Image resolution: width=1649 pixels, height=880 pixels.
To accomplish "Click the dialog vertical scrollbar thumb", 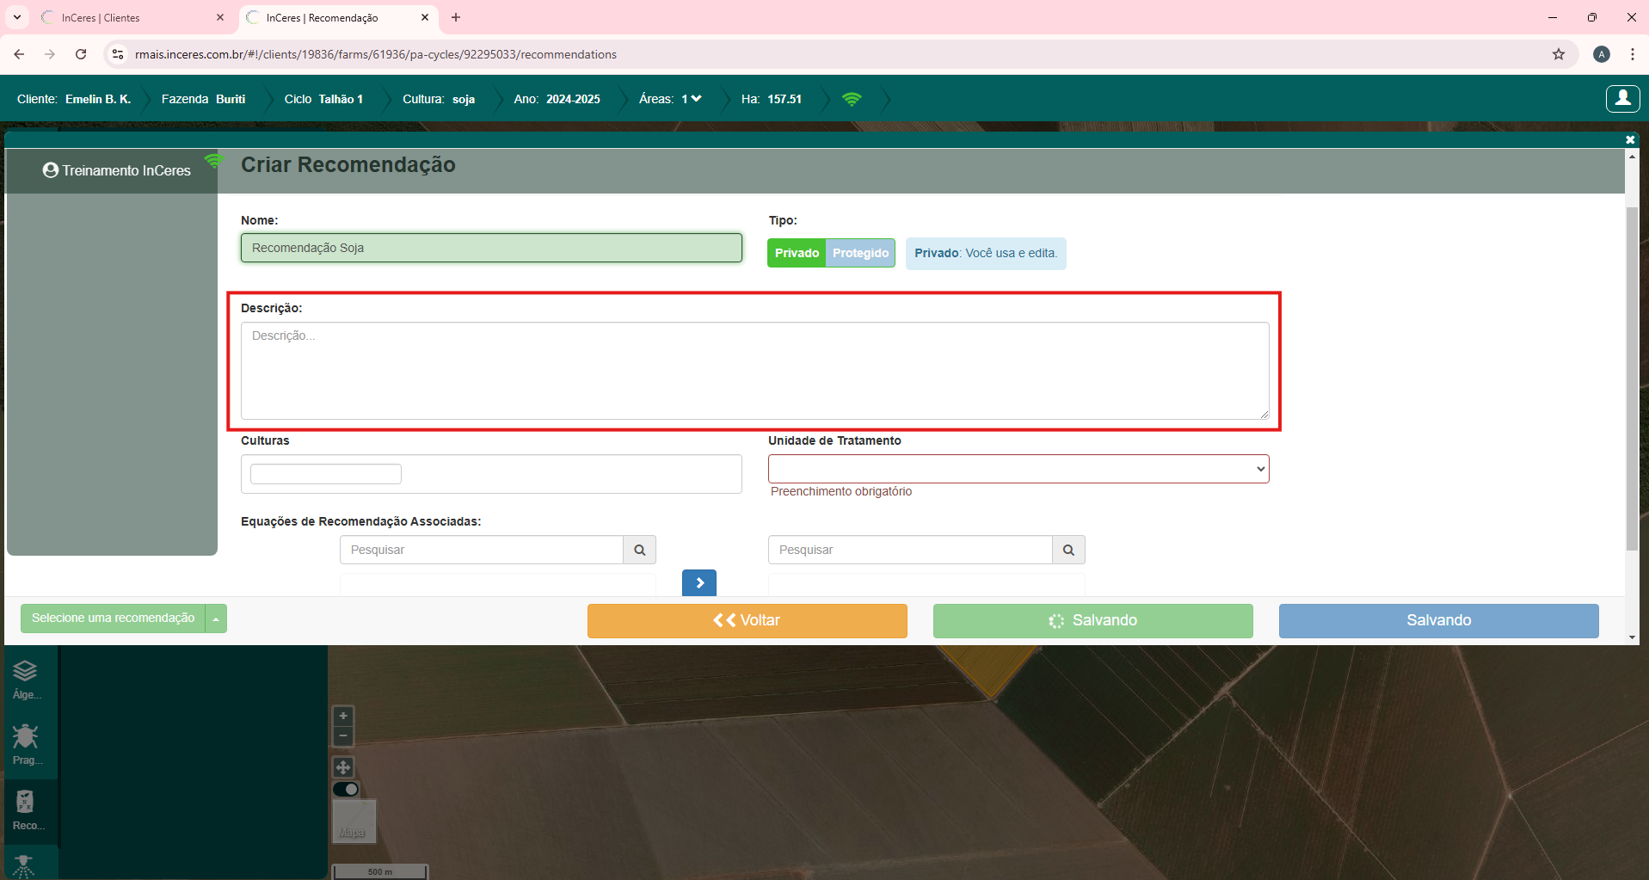I will [1632, 378].
